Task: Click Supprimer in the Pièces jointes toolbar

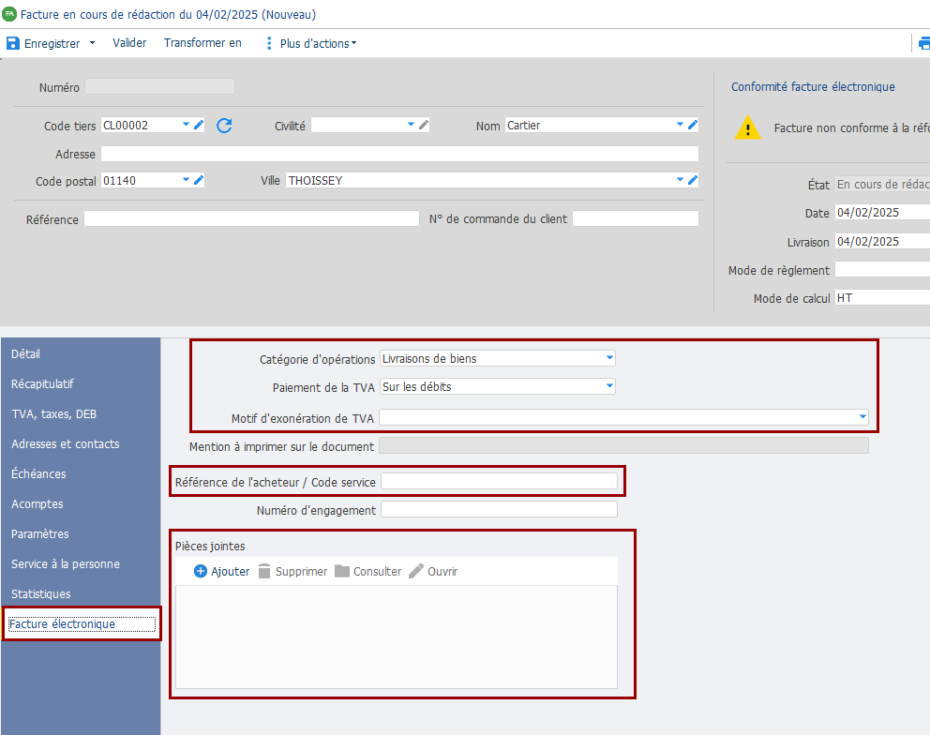Action: click(x=292, y=571)
